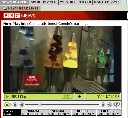Select Normal Video Only player size
The image size is (128, 118).
(59, 112)
